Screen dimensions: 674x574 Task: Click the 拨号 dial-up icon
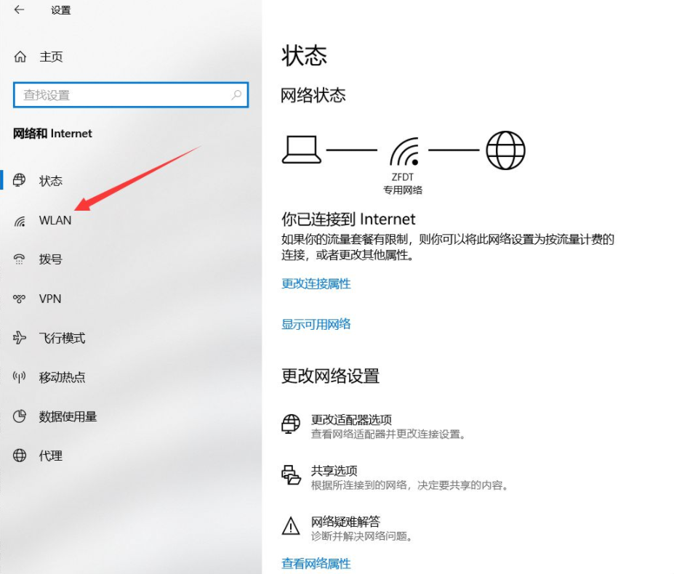[x=20, y=259]
